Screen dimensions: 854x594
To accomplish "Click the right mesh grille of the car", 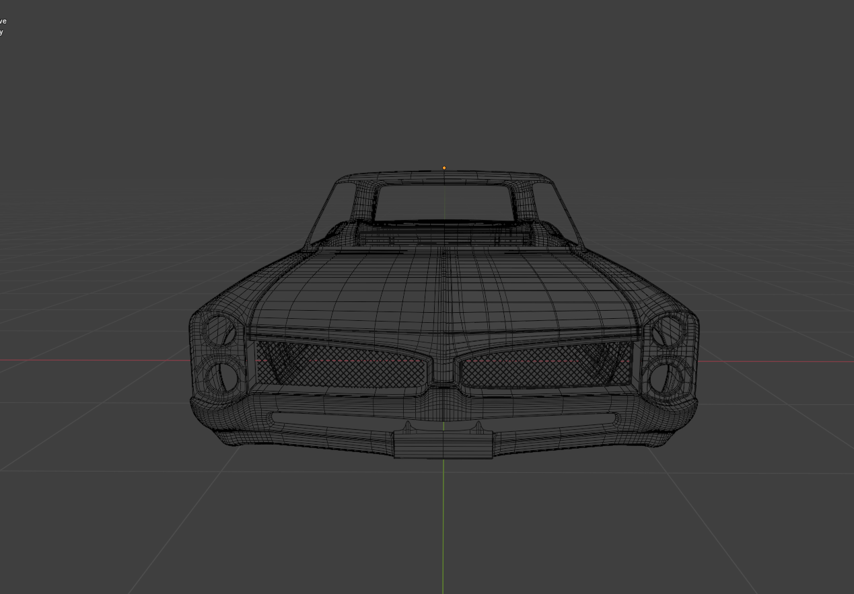I will click(546, 364).
